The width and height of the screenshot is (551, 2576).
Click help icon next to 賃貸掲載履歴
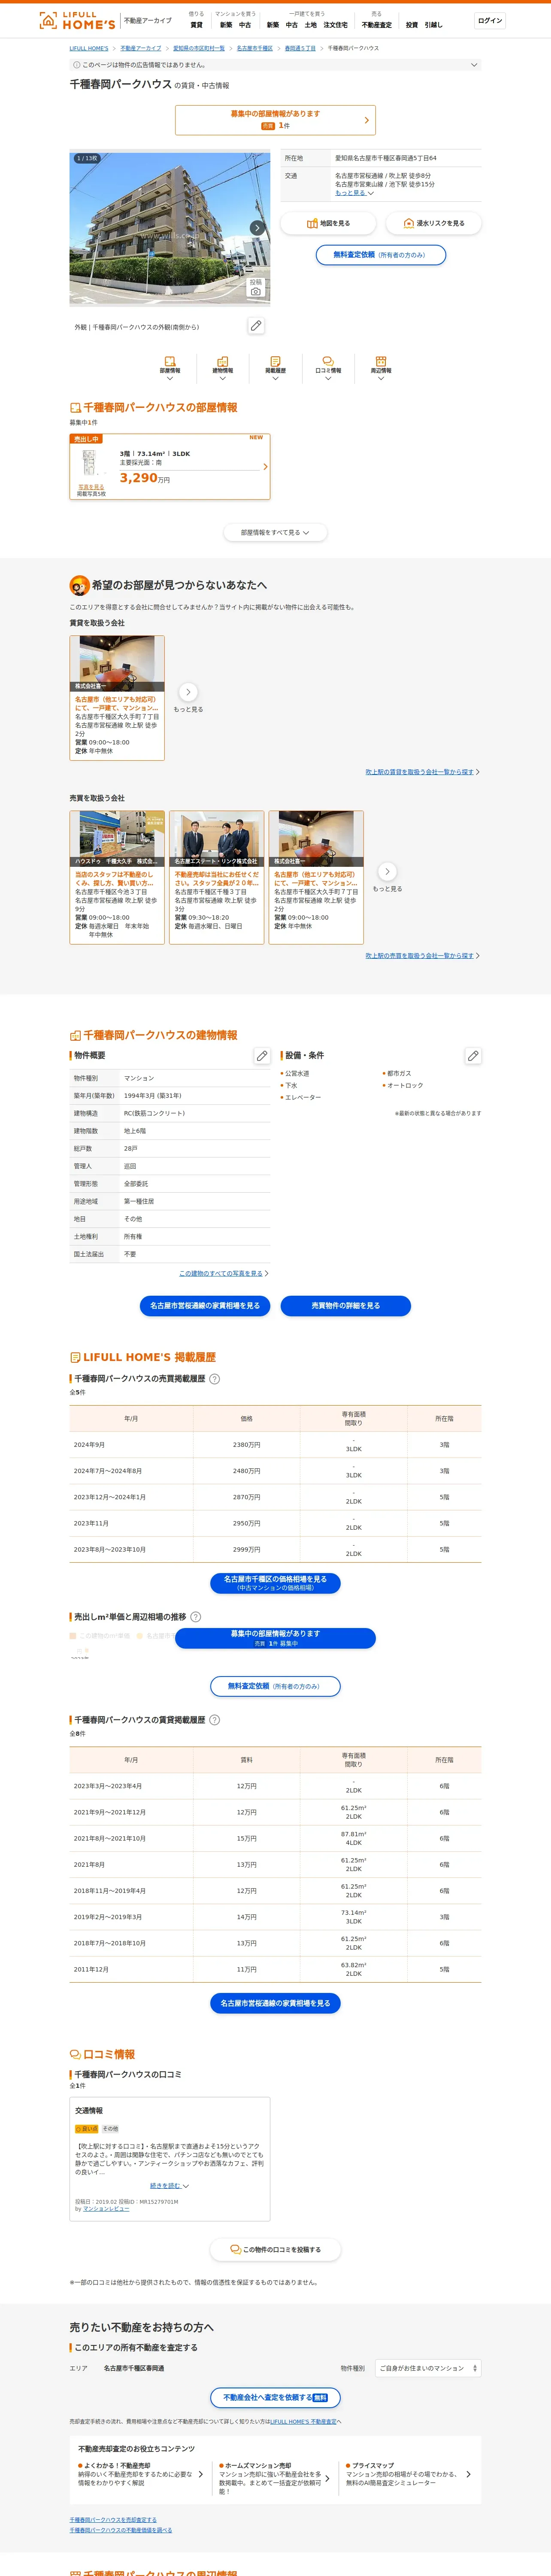pyautogui.click(x=214, y=1719)
